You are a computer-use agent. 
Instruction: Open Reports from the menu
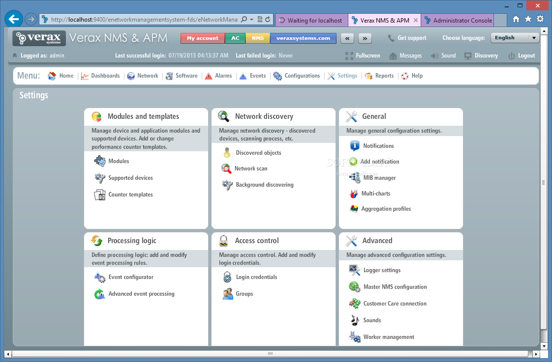[x=379, y=76]
